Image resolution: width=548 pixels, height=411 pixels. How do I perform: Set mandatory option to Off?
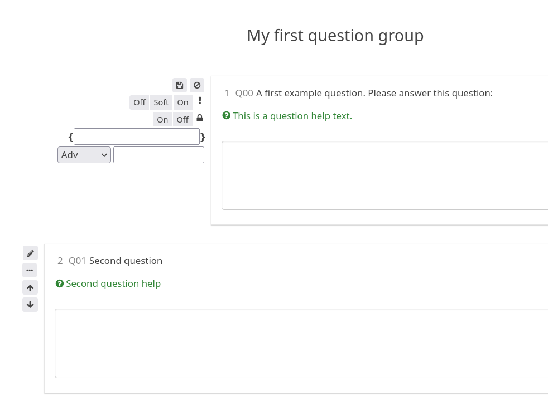140,102
